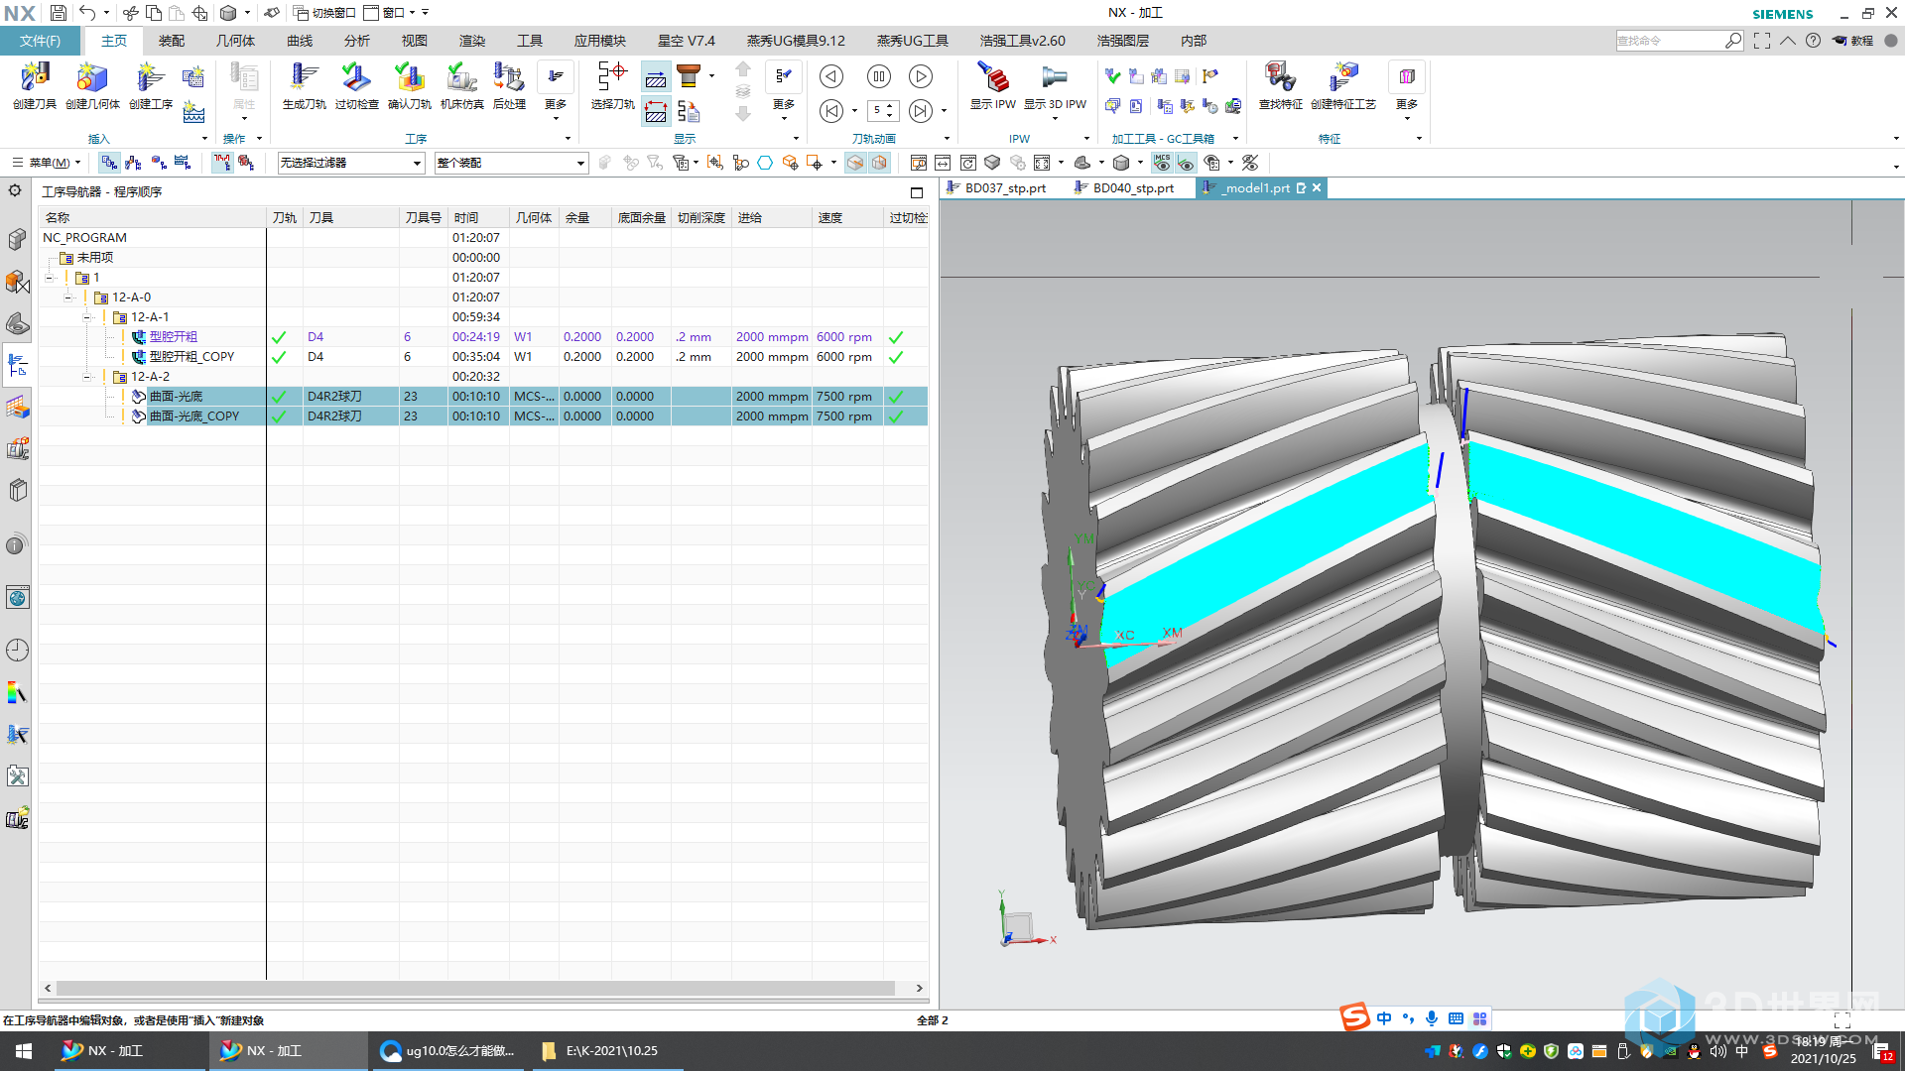Toggle Machine Tool View button
Image resolution: width=1905 pixels, height=1071 pixels.
(133, 163)
